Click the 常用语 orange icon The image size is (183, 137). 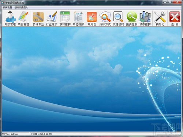pyautogui.click(x=92, y=18)
